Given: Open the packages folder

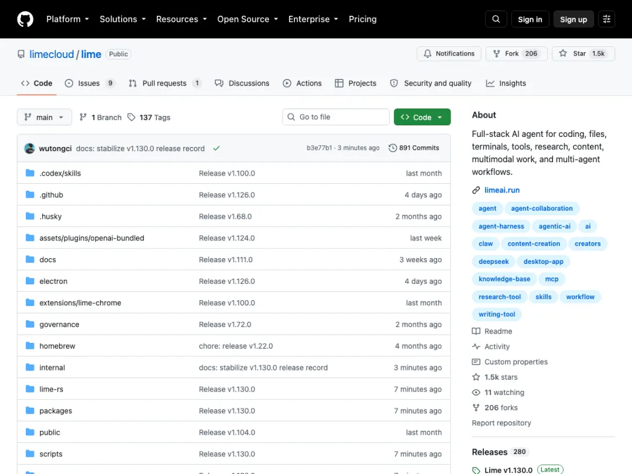Looking at the screenshot, I should (x=56, y=411).
